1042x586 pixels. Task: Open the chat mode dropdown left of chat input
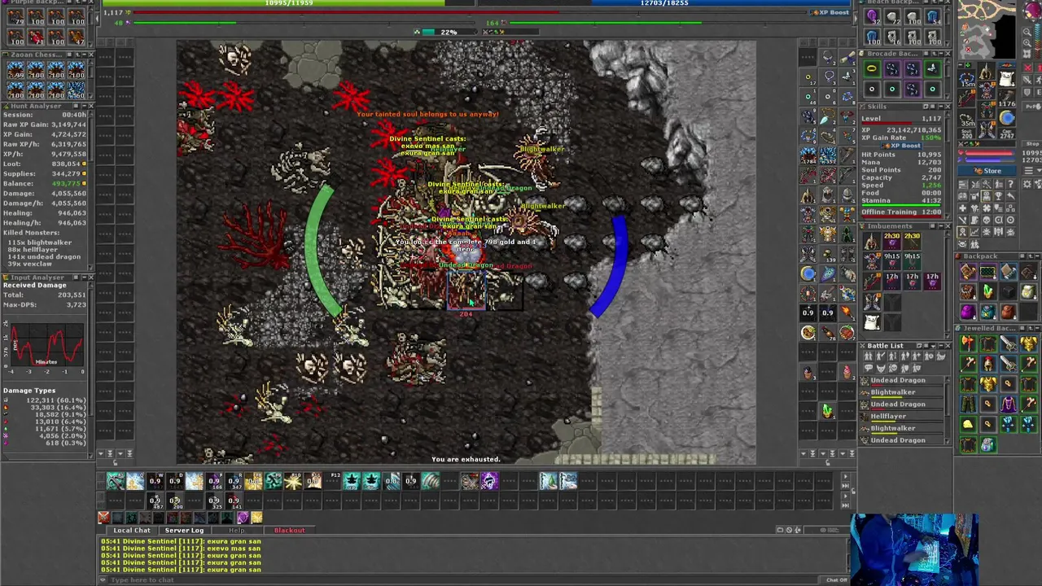click(103, 579)
